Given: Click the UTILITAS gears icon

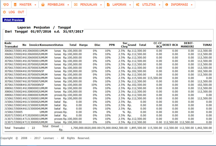Looking at the screenshot, I should (x=137, y=5).
